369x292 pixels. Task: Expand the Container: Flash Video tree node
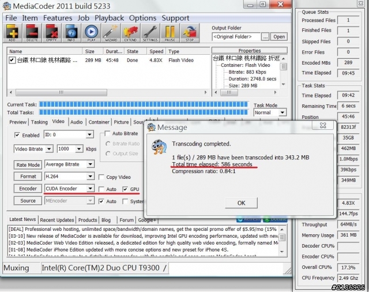(245, 65)
